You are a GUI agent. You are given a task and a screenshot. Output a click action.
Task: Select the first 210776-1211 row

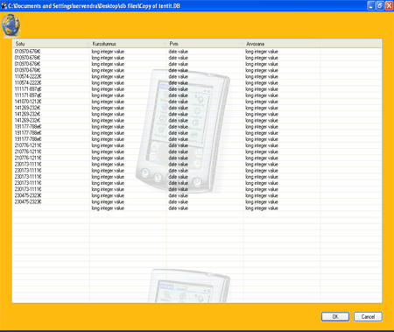pos(197,145)
